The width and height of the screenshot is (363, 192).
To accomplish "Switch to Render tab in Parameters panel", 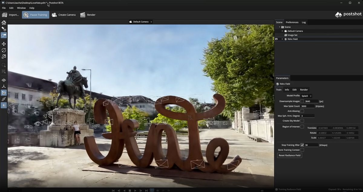I will pos(304,90).
